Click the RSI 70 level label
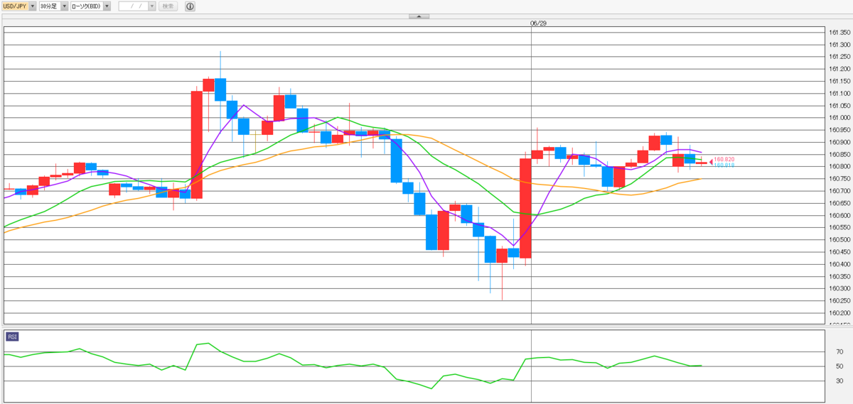This screenshot has width=853, height=404. (839, 351)
